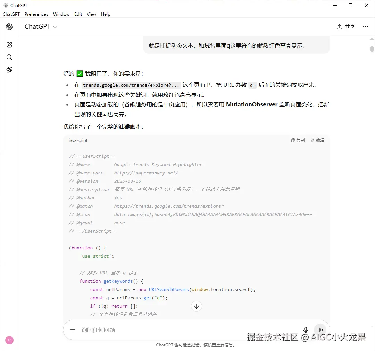Click the sentence 我给你写了一个完整的油猴脚本
Image resolution: width=375 pixels, height=351 pixels.
pyautogui.click(x=103, y=127)
